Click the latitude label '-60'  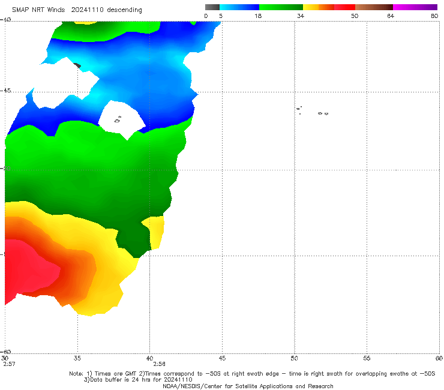pos(5,352)
